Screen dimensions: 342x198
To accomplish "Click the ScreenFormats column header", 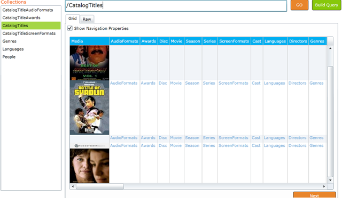I will coord(234,41).
